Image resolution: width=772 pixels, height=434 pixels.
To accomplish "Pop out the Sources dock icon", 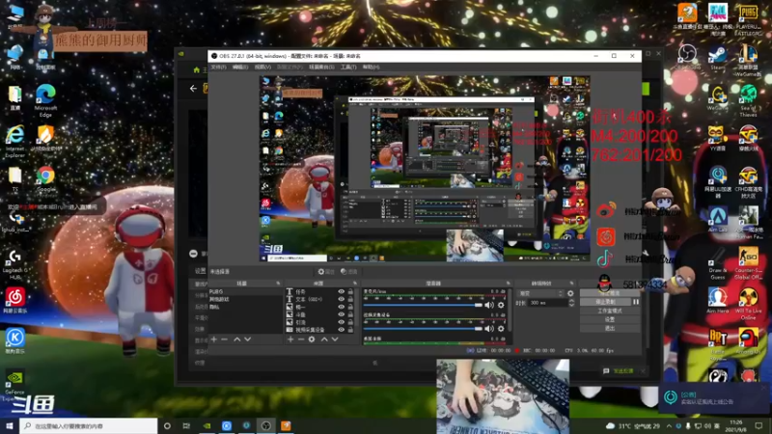I will 354,284.
